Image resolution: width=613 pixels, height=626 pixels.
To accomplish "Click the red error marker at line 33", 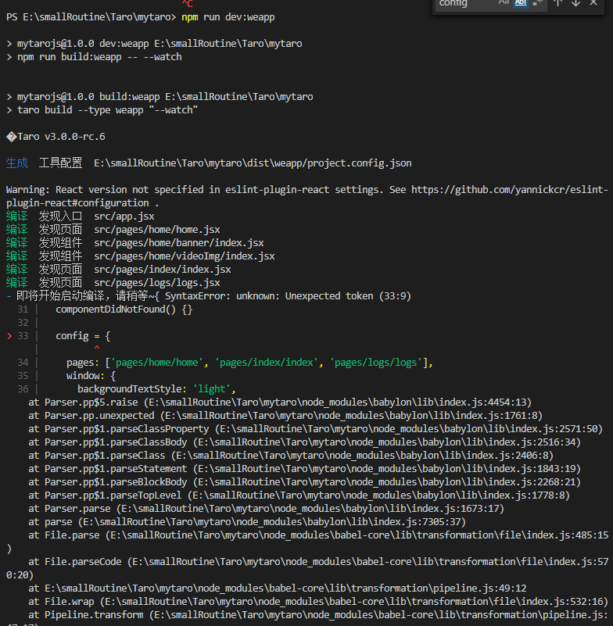I will coord(12,335).
